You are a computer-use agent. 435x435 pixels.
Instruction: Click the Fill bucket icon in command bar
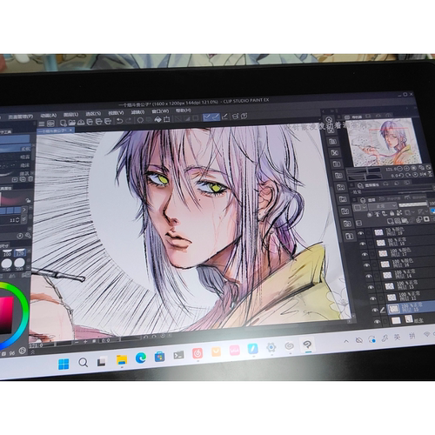pyautogui.click(x=157, y=119)
